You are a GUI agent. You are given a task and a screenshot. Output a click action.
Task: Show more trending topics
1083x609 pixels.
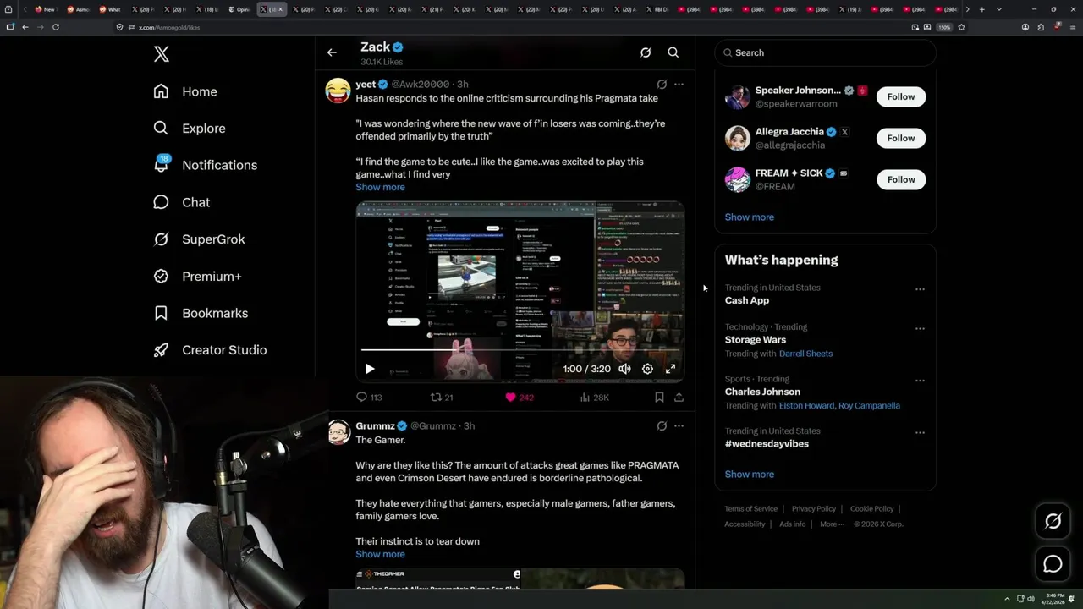pyautogui.click(x=749, y=475)
